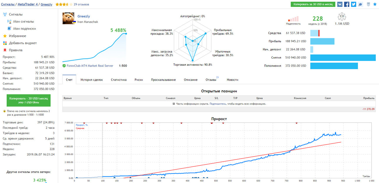
Task: Click the Добавить виджет grid icon
Action: click(x=5, y=43)
